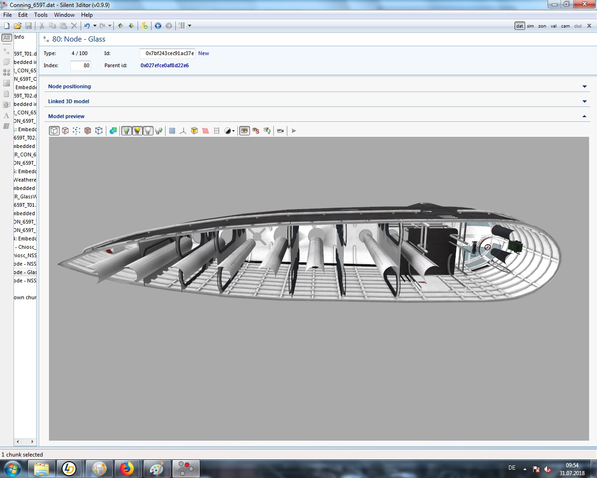597x478 pixels.
Task: Click the Index input field
Action: click(x=81, y=66)
